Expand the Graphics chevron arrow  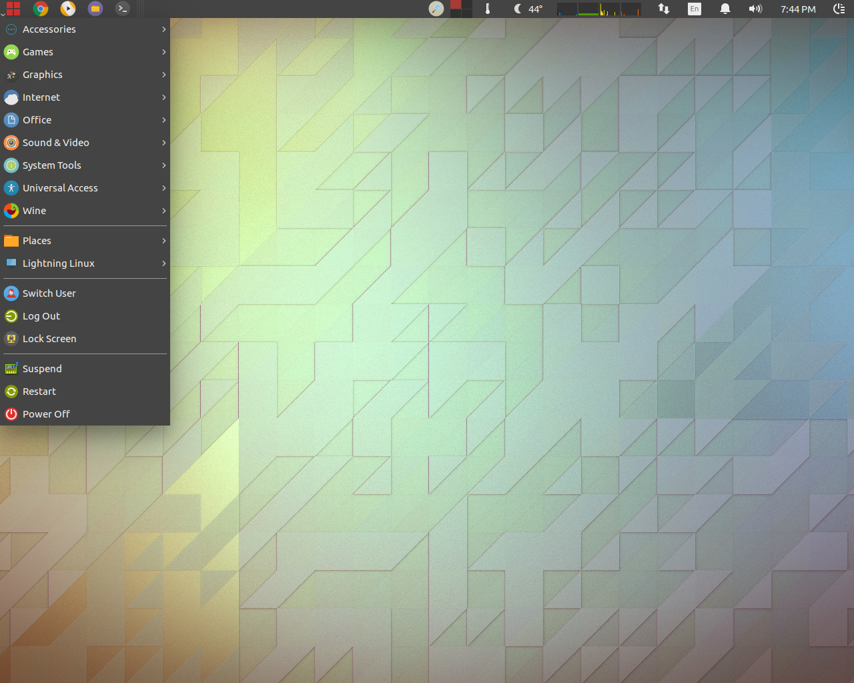pyautogui.click(x=163, y=75)
